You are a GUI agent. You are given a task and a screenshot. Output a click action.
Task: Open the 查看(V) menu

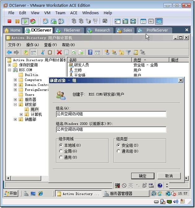50,45
